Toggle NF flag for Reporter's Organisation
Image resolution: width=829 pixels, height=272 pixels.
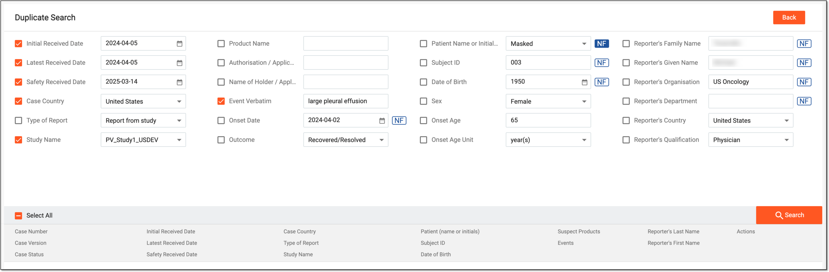pyautogui.click(x=804, y=82)
